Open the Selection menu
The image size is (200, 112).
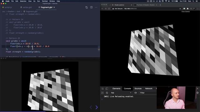coord(23,1)
